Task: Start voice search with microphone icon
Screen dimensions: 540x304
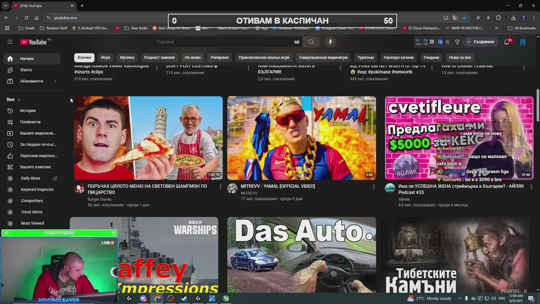Action: tap(330, 42)
